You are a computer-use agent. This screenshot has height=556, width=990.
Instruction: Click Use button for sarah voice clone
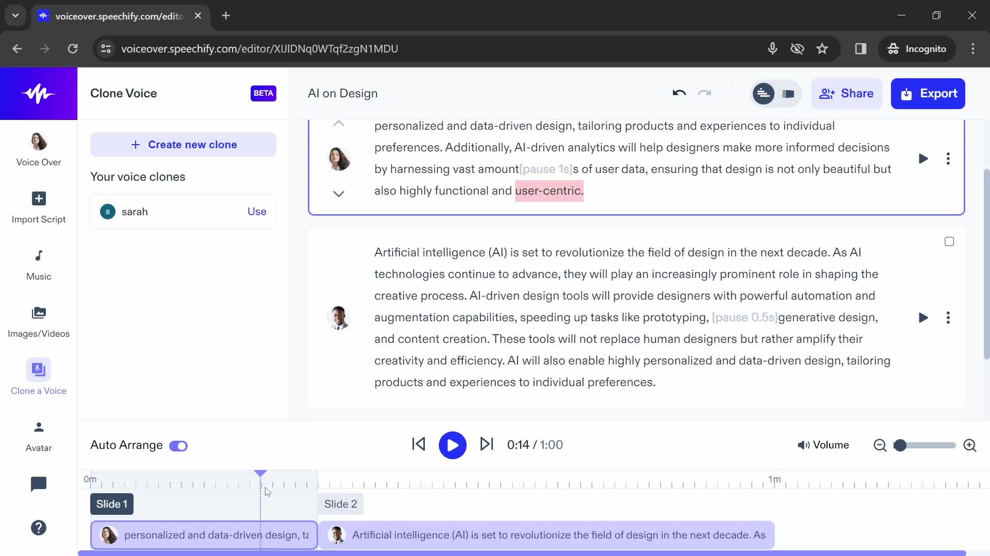pos(257,211)
